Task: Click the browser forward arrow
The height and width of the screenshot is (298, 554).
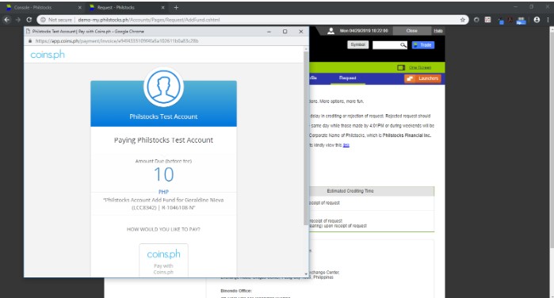Action: click(x=18, y=20)
